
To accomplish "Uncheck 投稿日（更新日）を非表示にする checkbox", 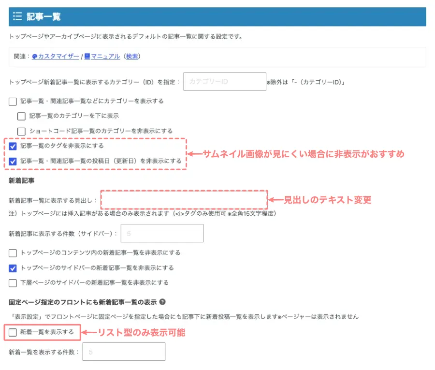I will click(x=13, y=161).
